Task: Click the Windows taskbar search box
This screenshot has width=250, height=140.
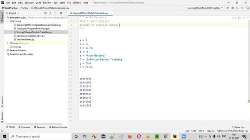Action: click(40, 136)
